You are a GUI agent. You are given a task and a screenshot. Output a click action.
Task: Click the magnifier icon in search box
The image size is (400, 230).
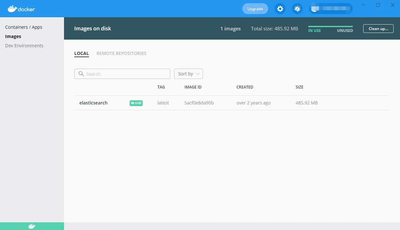pyautogui.click(x=81, y=74)
